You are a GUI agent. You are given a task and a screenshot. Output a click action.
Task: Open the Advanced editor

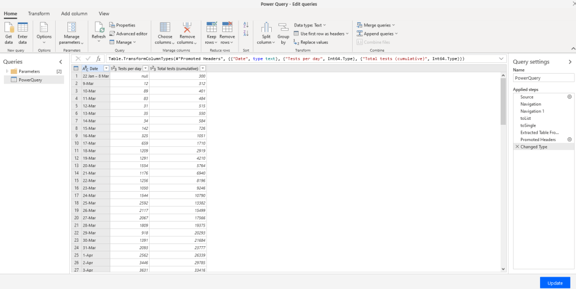[x=128, y=34]
